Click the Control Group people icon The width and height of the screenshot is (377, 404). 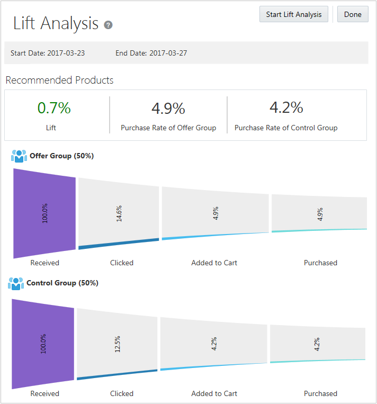click(16, 283)
